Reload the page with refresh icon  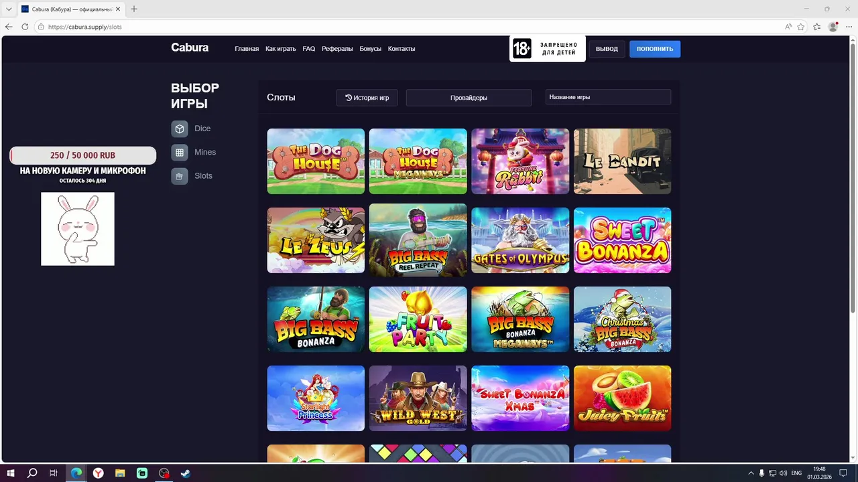coord(25,27)
